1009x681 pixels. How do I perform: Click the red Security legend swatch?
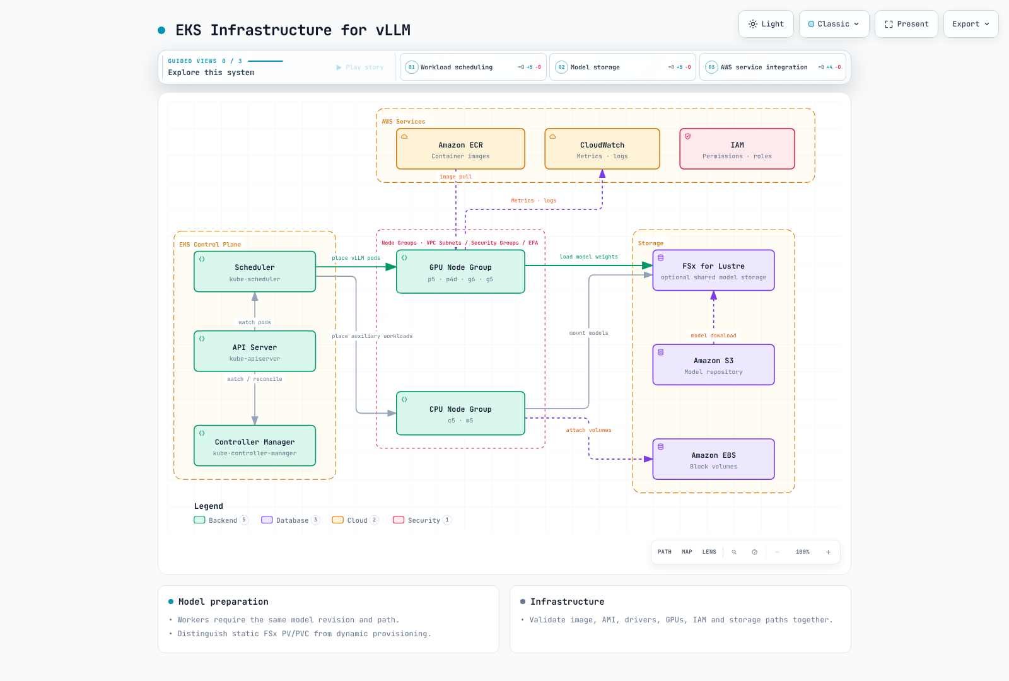pos(399,520)
